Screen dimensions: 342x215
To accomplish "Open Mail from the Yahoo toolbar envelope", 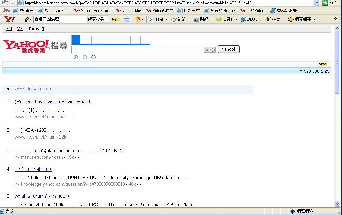I will 156,19.
